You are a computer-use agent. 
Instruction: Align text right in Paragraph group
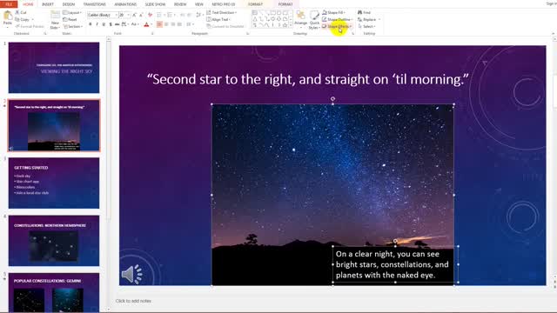tap(173, 24)
